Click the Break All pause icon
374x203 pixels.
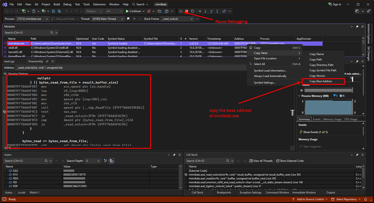(181, 11)
